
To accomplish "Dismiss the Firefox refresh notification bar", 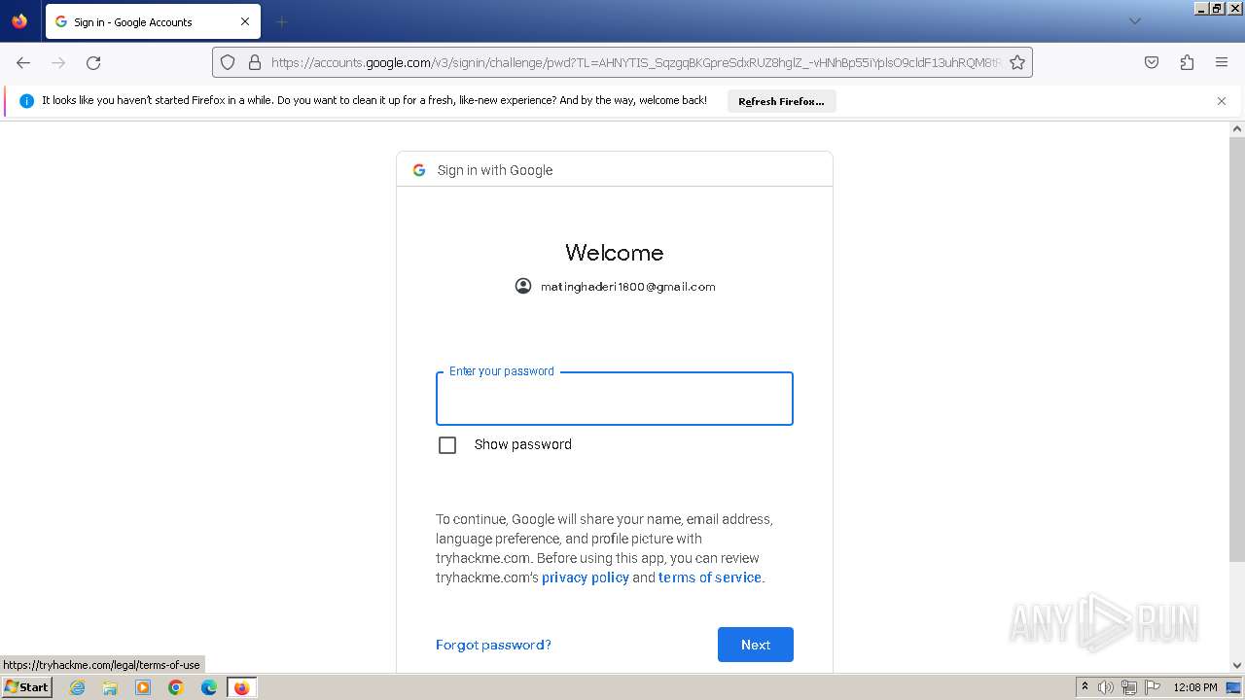I will point(1222,101).
